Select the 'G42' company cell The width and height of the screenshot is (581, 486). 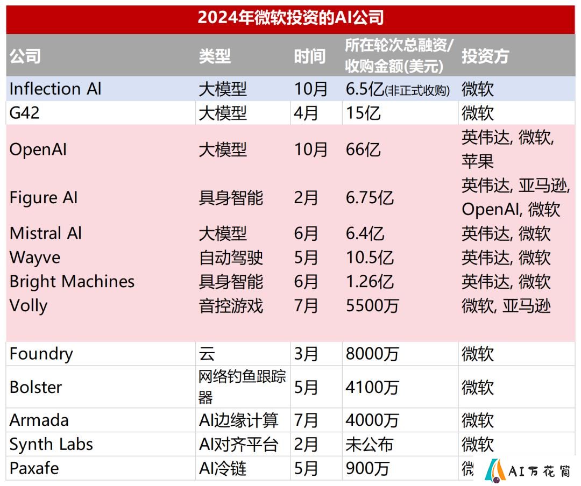pos(24,113)
